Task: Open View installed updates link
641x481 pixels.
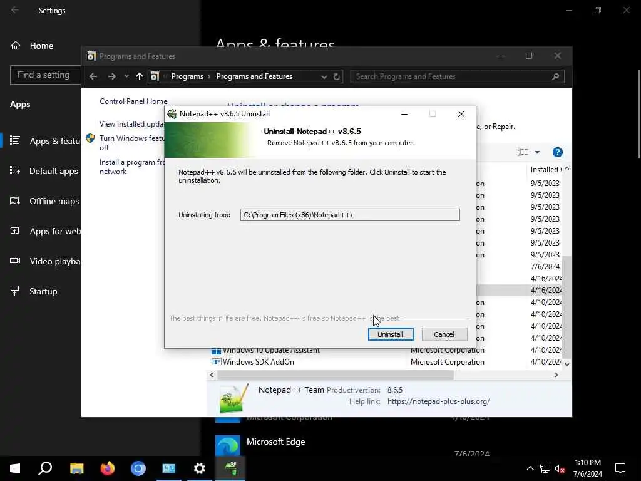Action: pyautogui.click(x=131, y=124)
